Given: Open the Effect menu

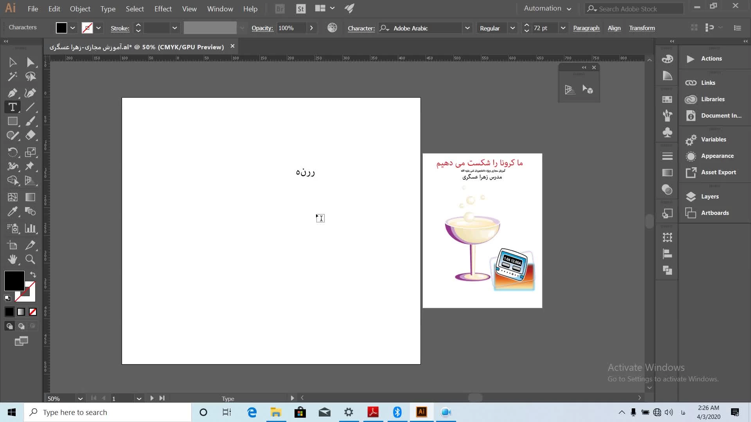Looking at the screenshot, I should (163, 9).
